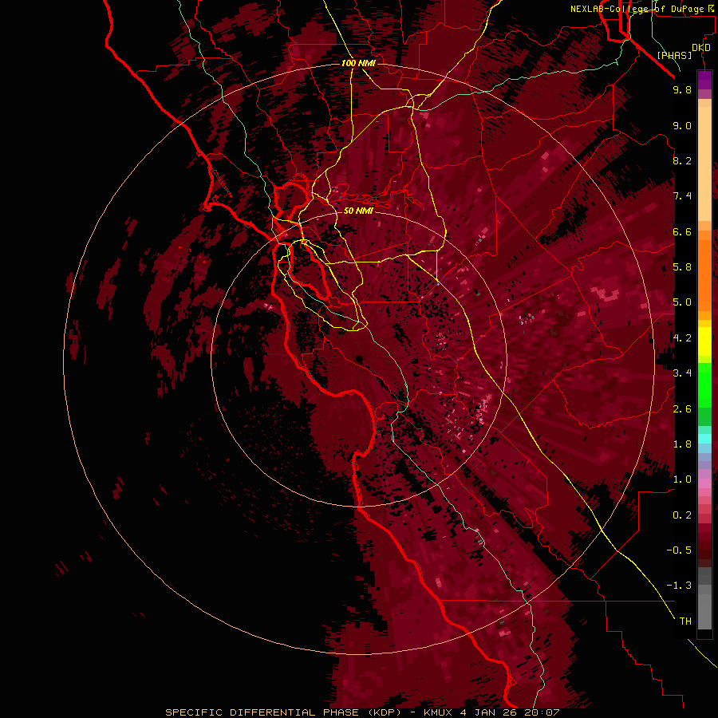The height and width of the screenshot is (718, 718).
Task: Click the 100 NMI range ring label
Action: click(x=358, y=63)
